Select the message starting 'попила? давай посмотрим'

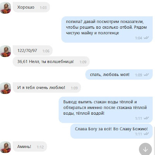click(107, 29)
